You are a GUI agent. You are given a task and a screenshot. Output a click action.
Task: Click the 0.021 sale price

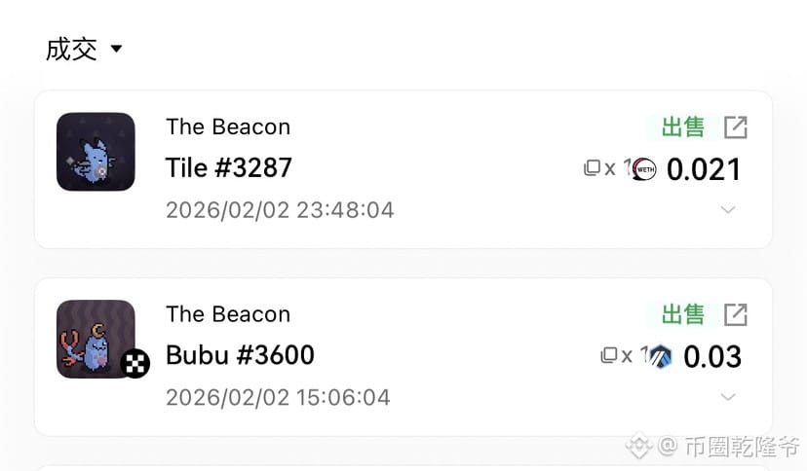click(704, 169)
